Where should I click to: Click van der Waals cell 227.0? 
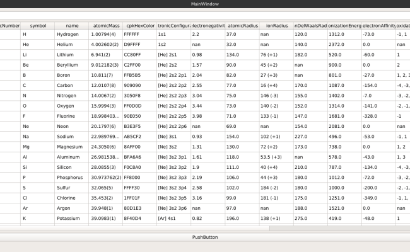[x=310, y=137]
